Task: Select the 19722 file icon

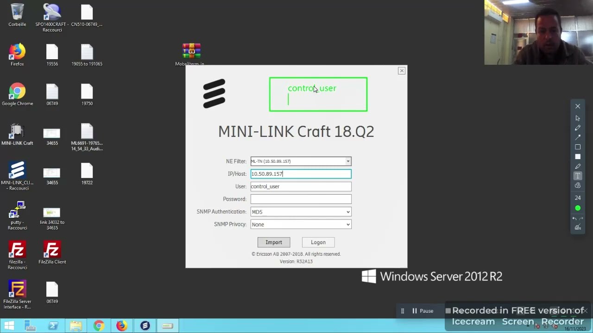Action: point(87,174)
